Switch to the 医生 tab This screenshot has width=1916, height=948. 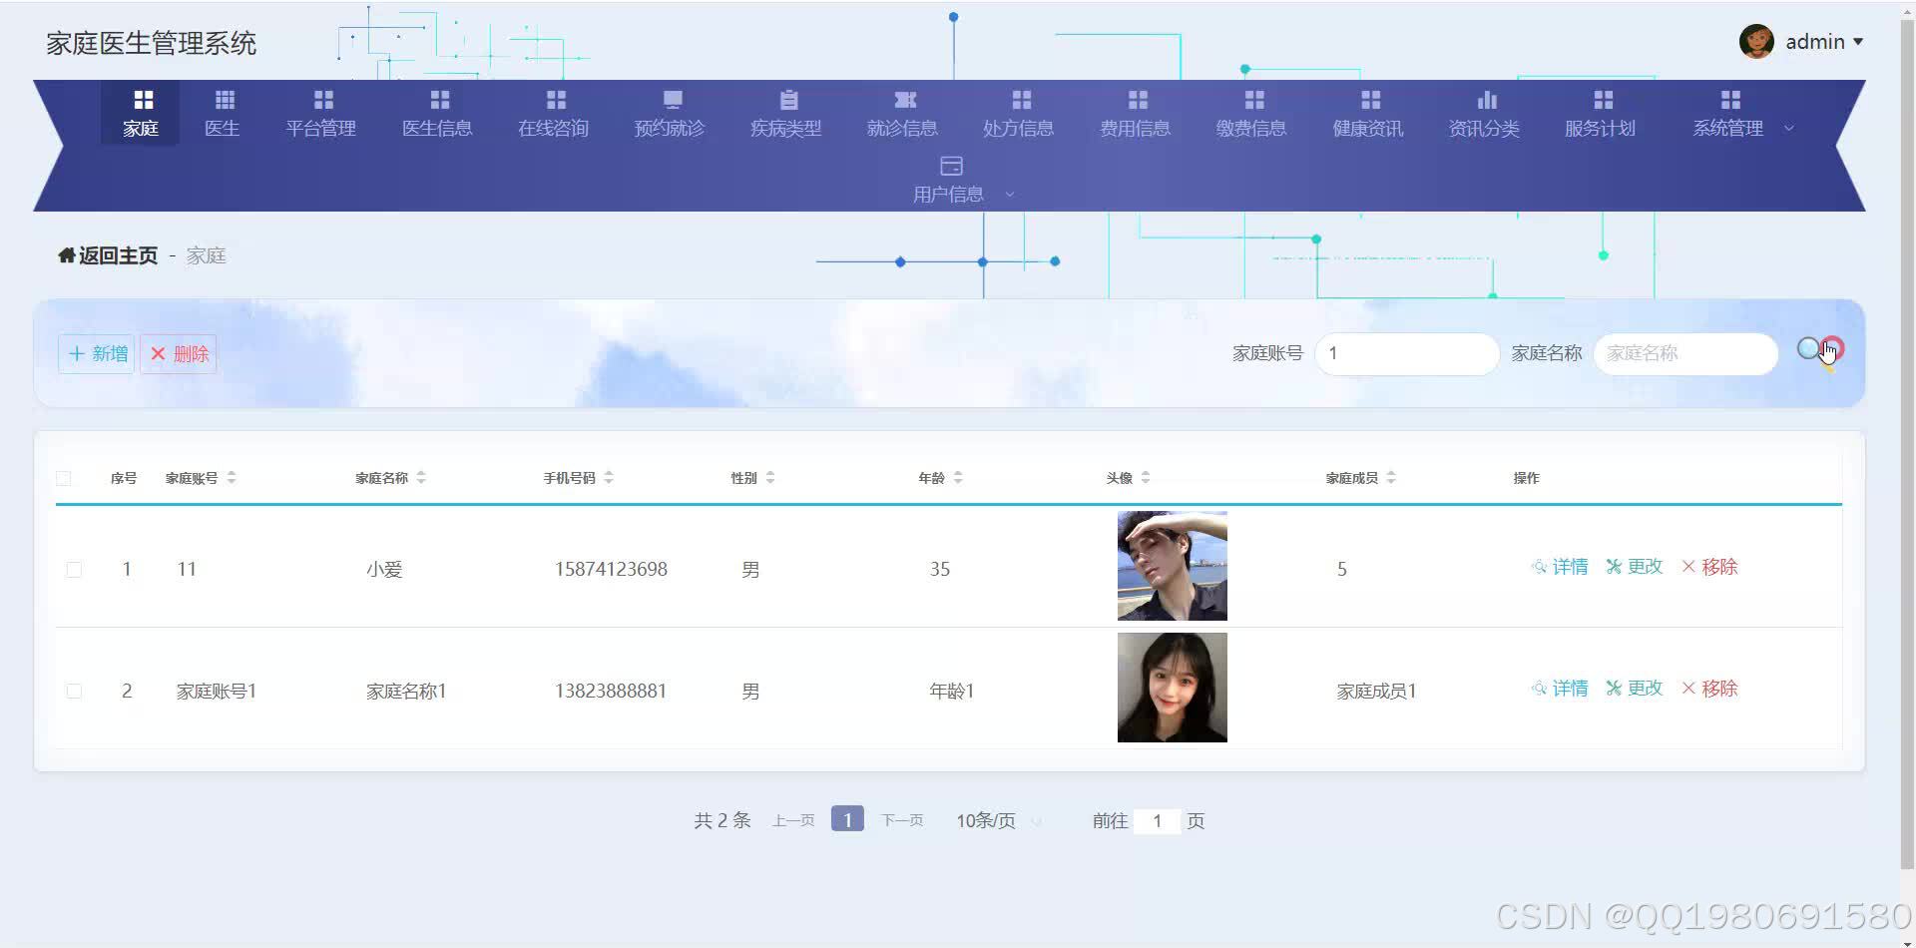point(222,113)
